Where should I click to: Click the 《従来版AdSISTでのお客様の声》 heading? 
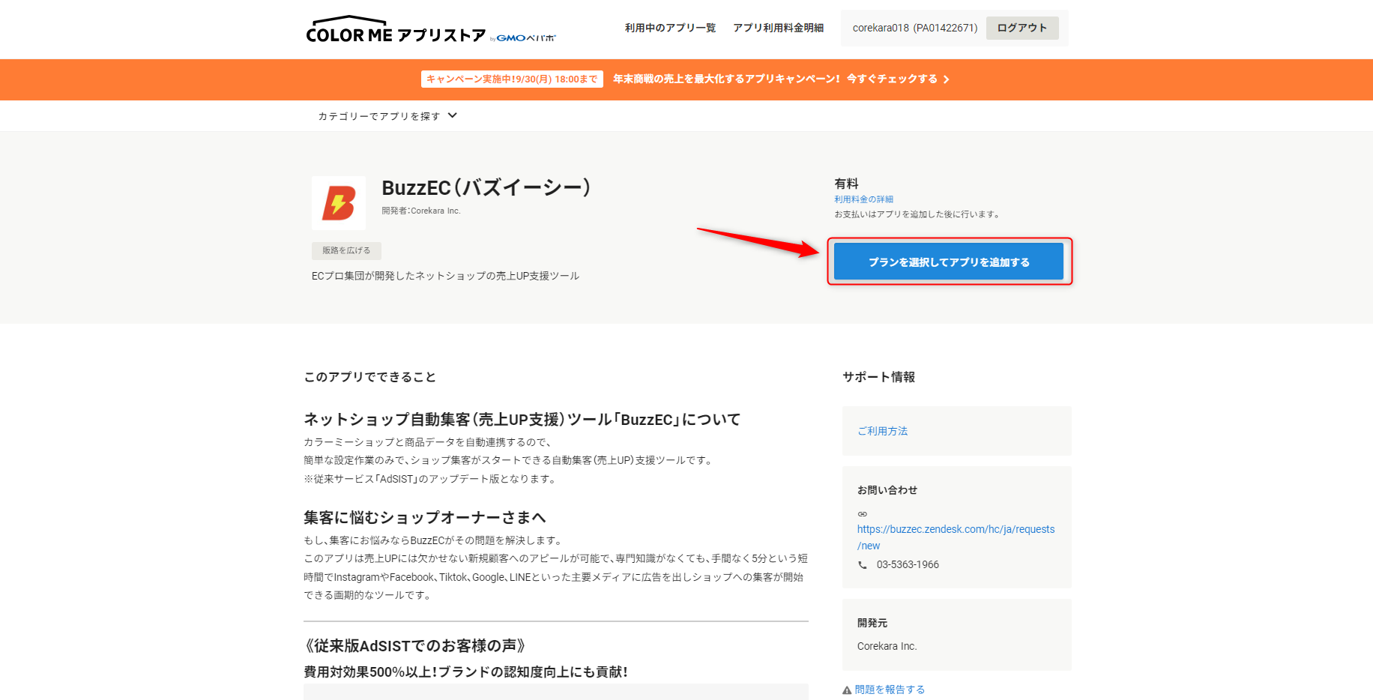coord(415,646)
